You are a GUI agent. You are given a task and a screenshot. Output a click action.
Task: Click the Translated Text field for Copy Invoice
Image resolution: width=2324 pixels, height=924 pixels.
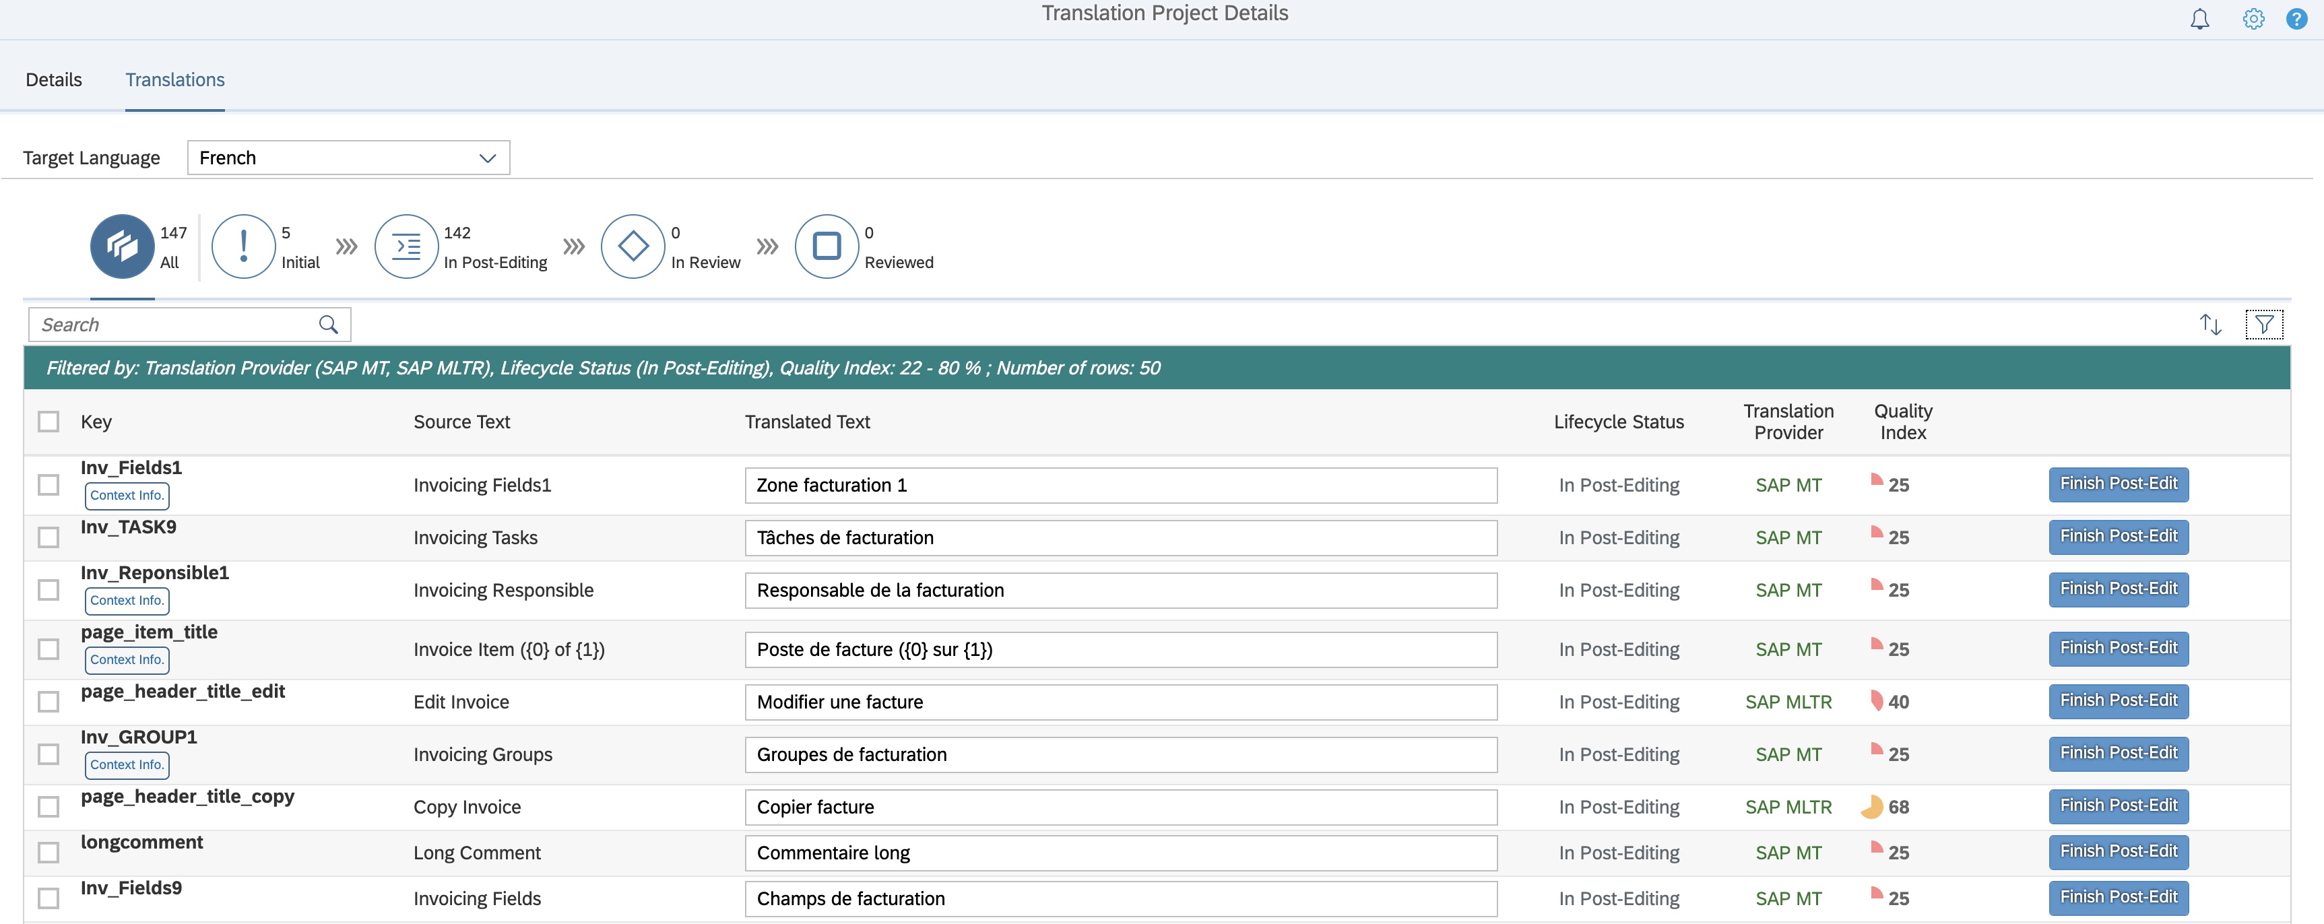click(x=1119, y=805)
